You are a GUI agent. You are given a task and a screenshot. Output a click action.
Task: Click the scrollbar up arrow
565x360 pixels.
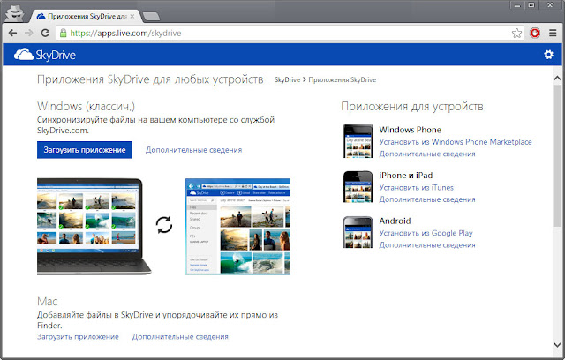(557, 79)
